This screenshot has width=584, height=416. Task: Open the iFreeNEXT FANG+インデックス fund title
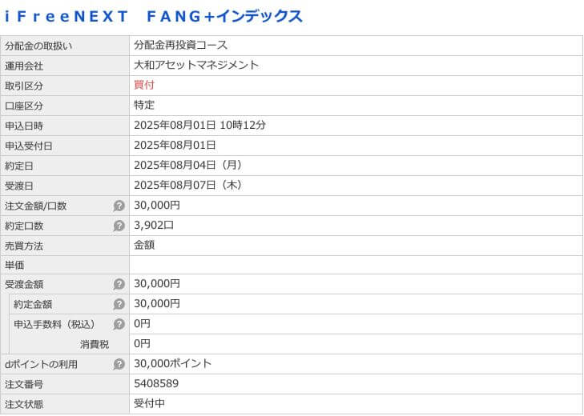coord(154,16)
